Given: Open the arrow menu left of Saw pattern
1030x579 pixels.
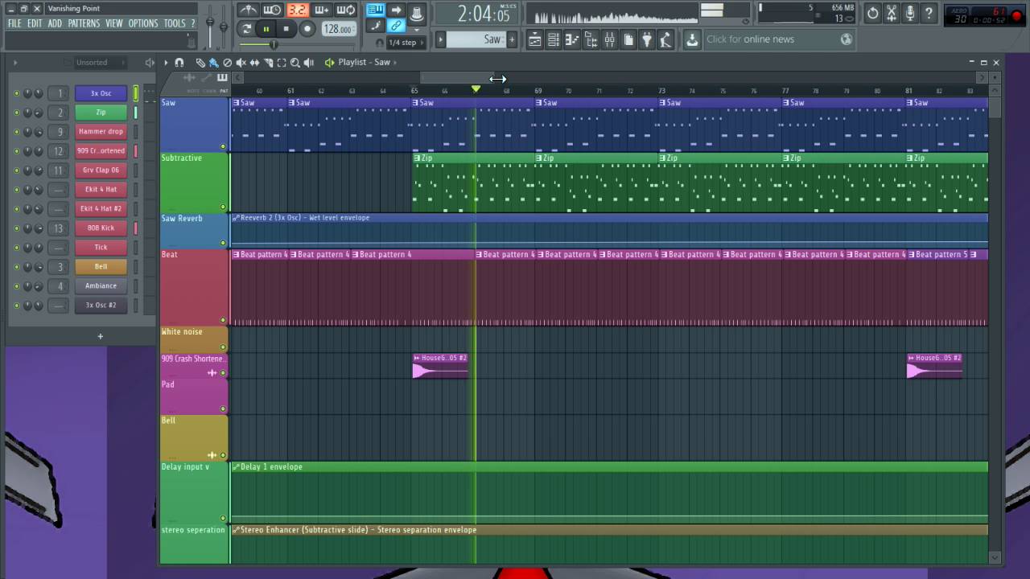Looking at the screenshot, I should 440,39.
